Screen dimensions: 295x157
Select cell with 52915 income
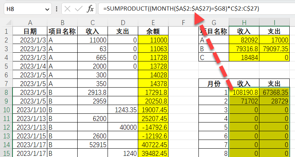(x=92, y=145)
